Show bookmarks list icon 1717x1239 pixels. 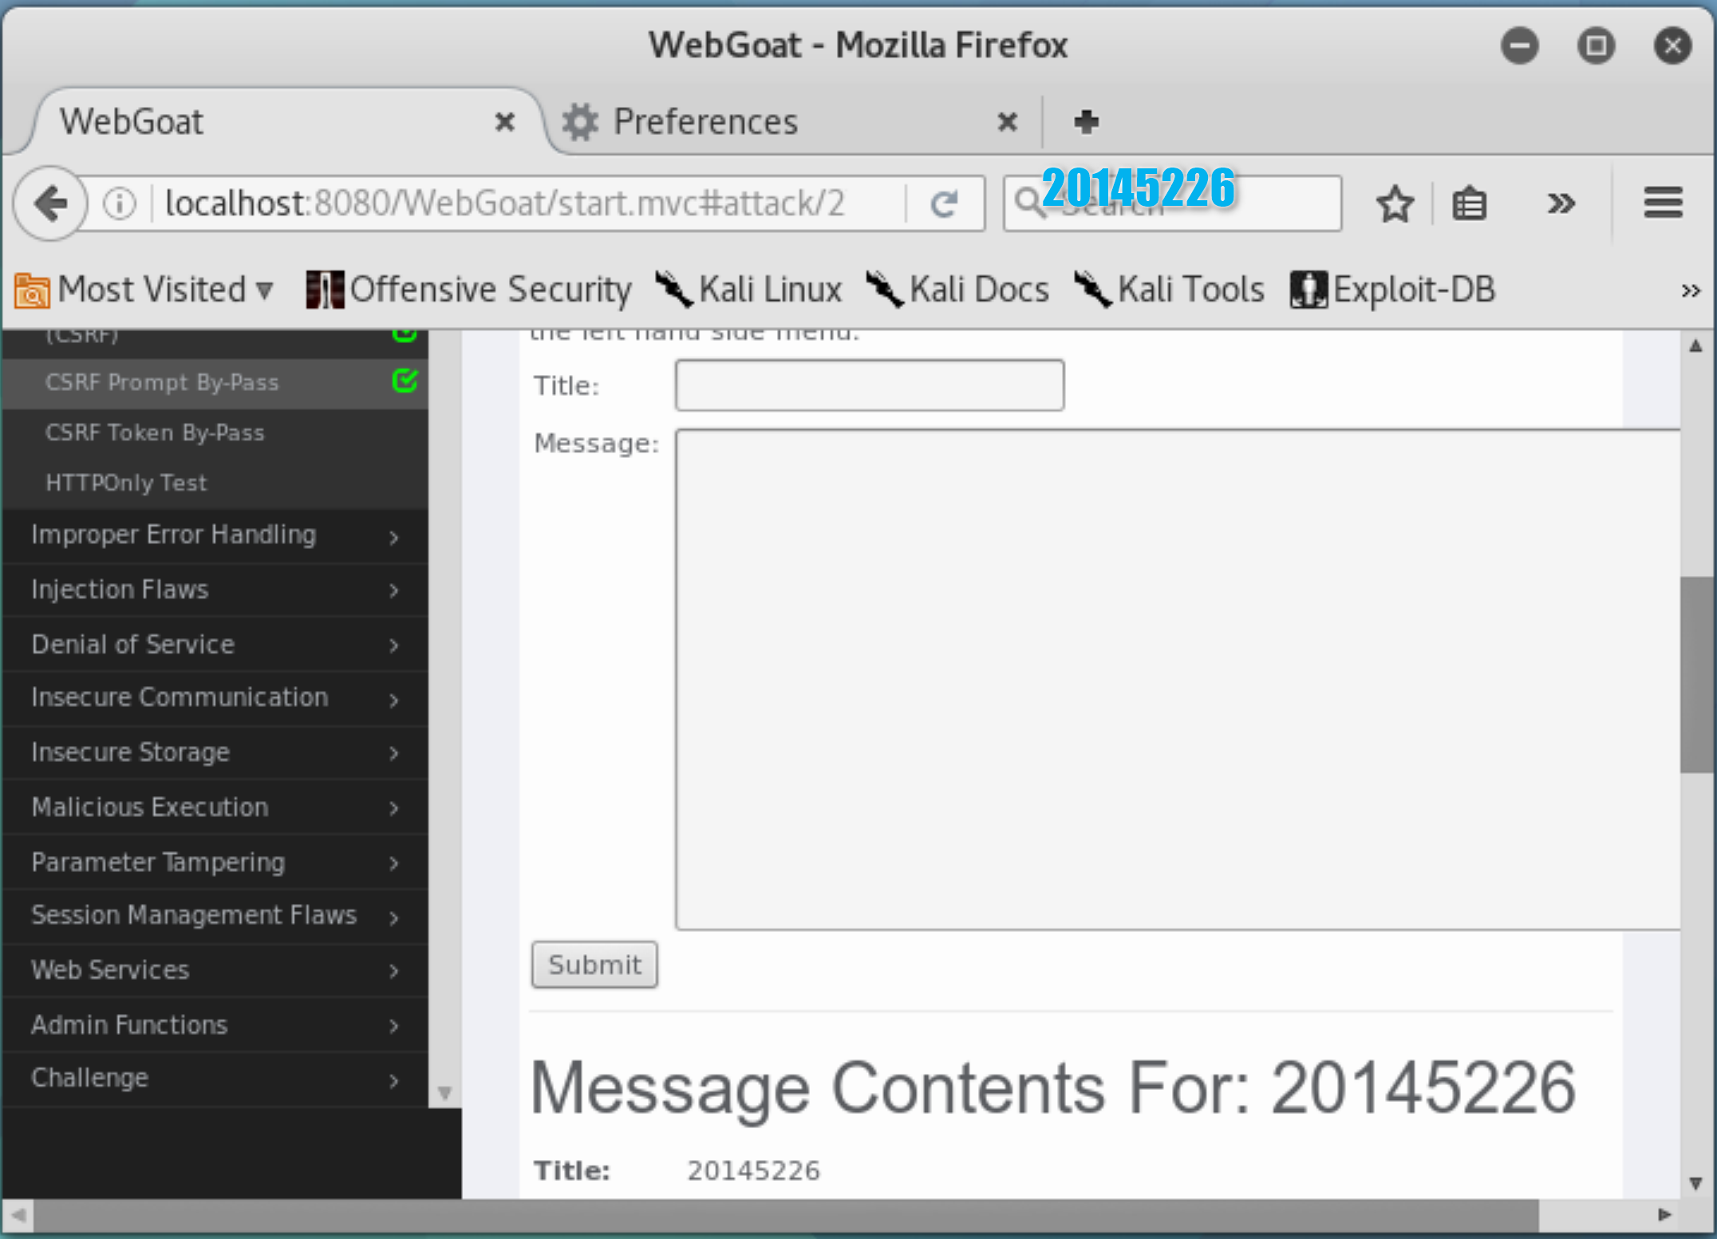coord(1470,204)
